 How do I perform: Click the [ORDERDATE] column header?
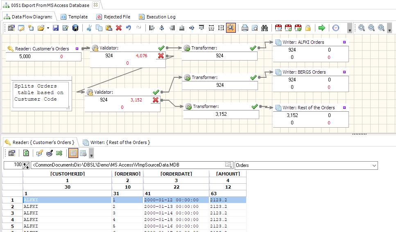pos(176,173)
